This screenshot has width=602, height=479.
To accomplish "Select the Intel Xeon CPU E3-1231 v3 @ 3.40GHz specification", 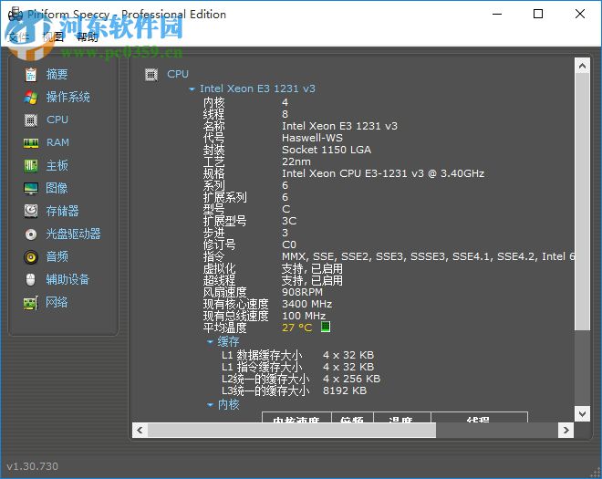I will click(x=383, y=173).
